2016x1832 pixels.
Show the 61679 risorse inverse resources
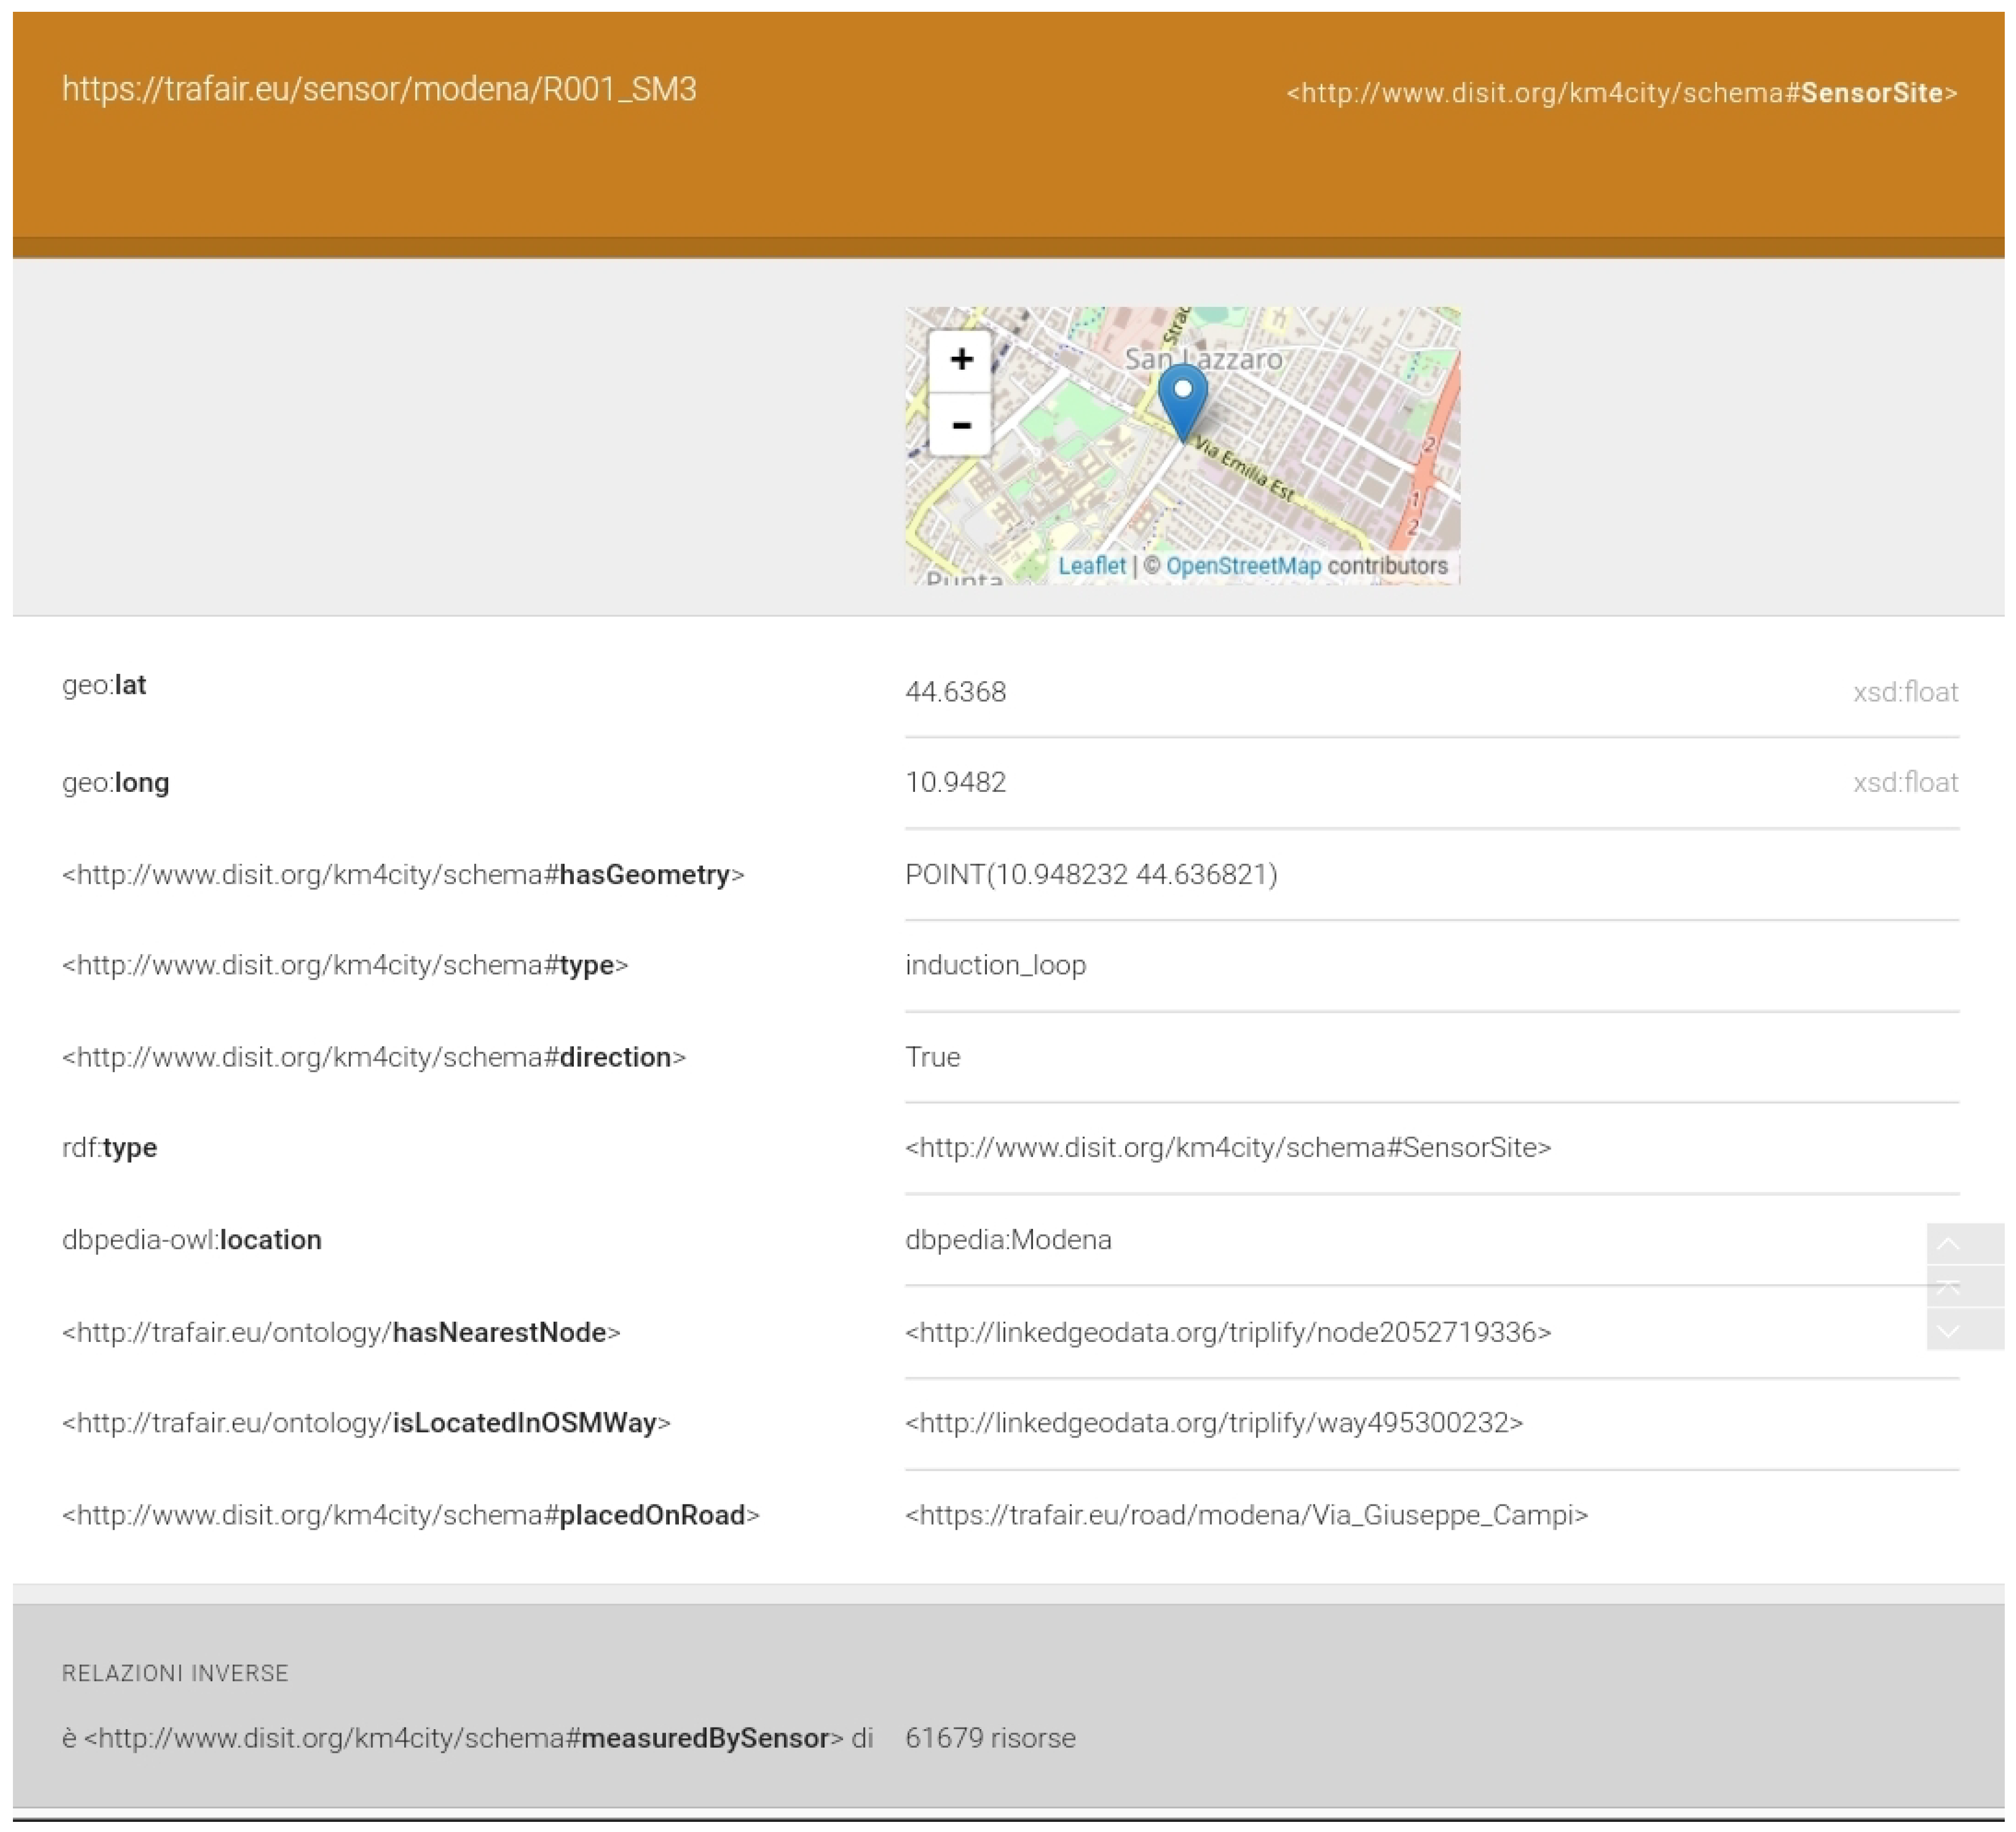pos(989,1738)
